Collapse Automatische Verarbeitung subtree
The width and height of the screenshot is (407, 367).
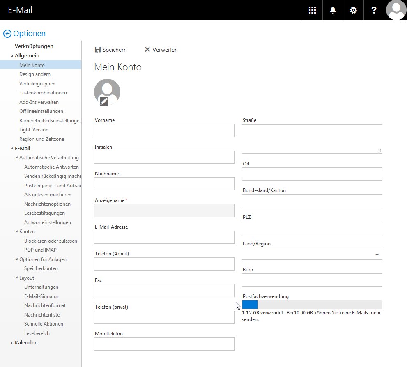point(16,158)
